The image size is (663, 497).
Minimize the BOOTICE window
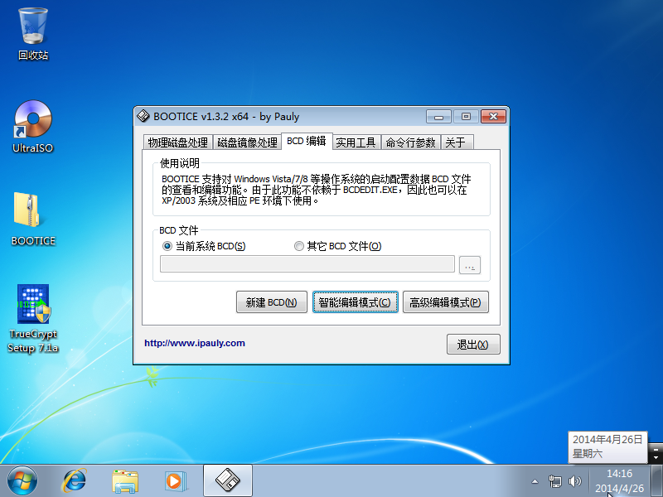439,116
